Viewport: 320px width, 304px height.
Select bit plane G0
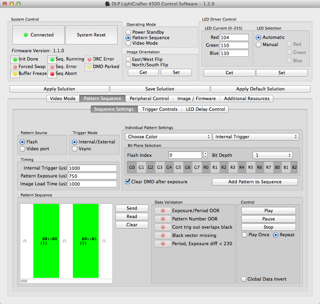132,167
